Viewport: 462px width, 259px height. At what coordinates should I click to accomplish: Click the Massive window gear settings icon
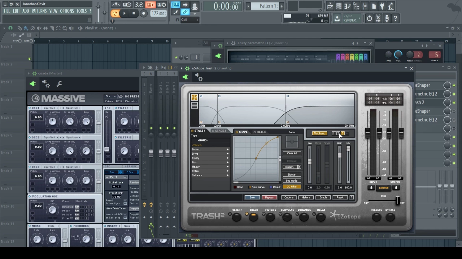coord(46,84)
